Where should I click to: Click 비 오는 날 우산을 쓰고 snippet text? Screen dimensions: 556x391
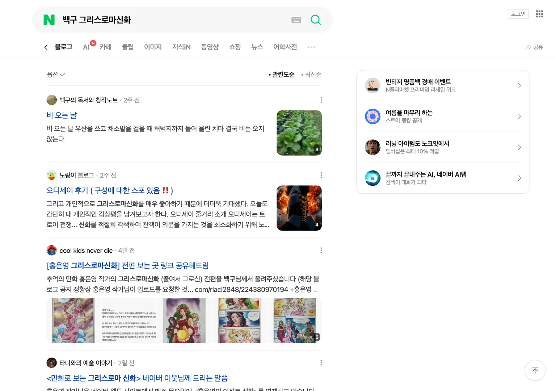[155, 134]
